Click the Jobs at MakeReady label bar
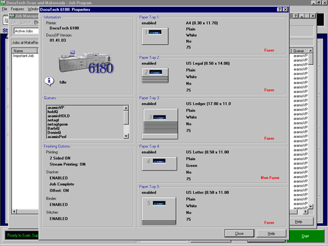 point(25,43)
